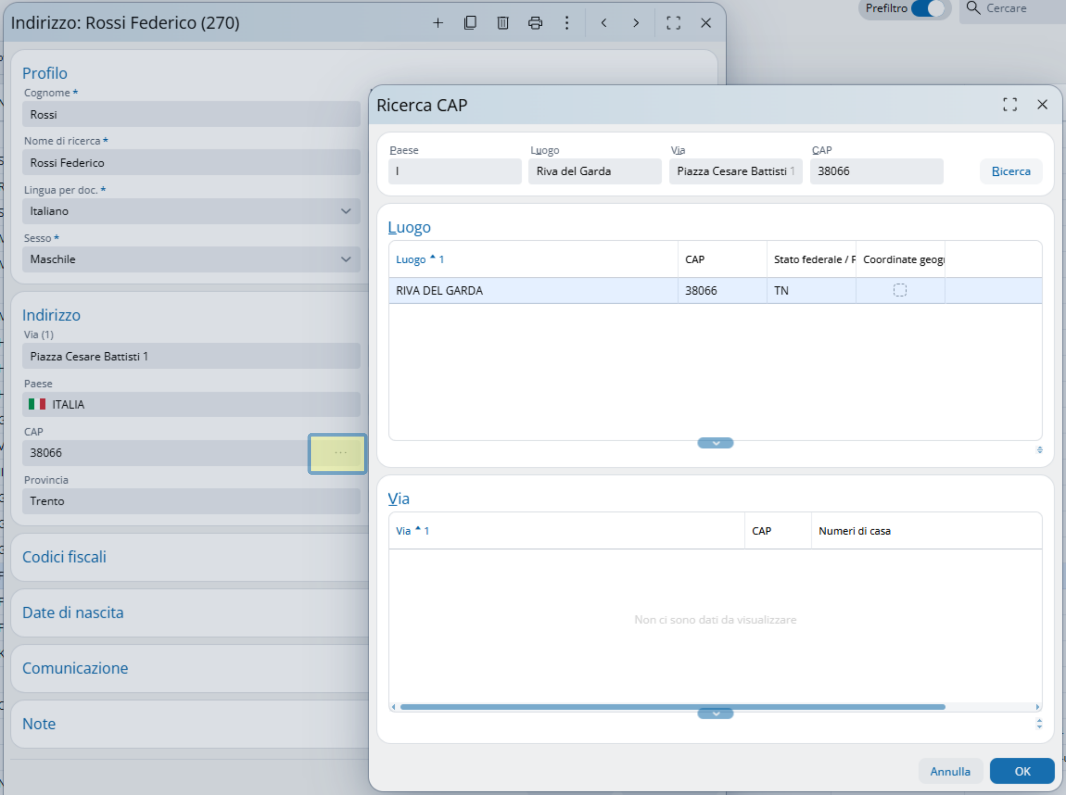Open the three-dot more options menu

[567, 23]
